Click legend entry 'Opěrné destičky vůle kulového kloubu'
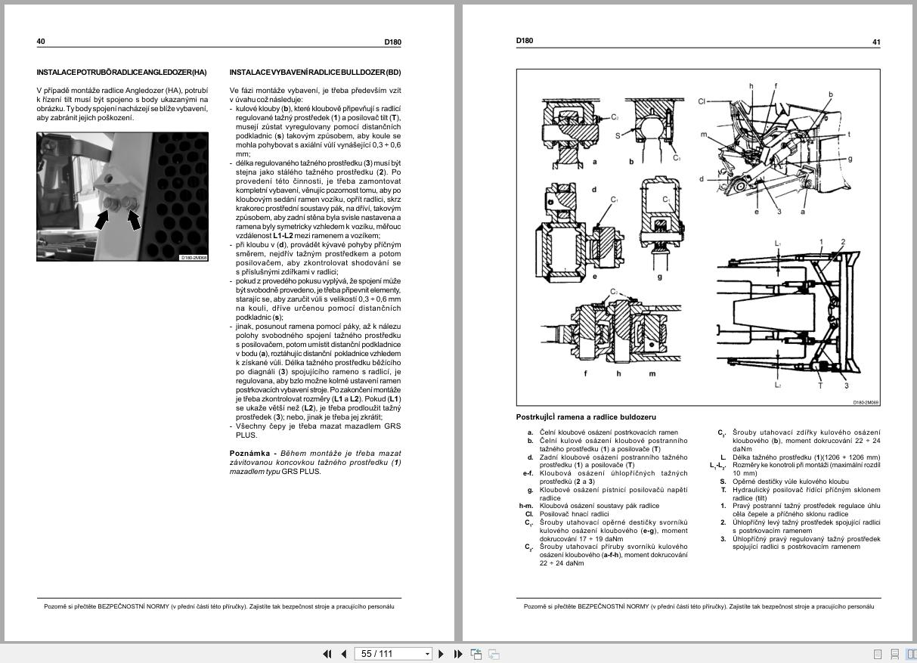Image resolution: width=917 pixels, height=663 pixels. pyautogui.click(x=791, y=482)
